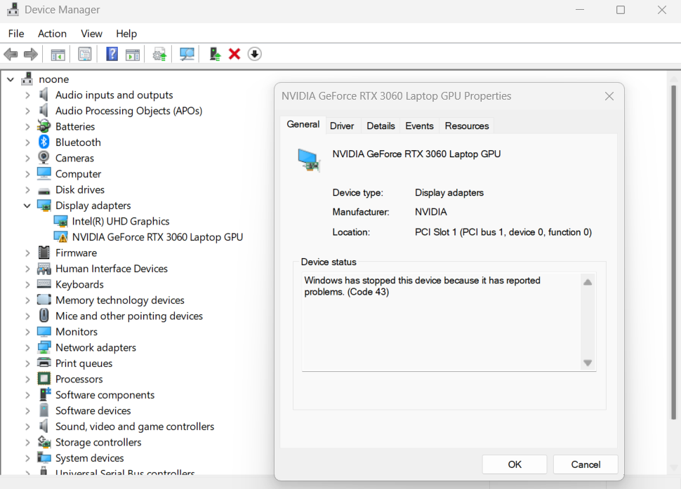Expand Human Interface Devices category
This screenshot has height=489, width=681.
[x=27, y=269]
